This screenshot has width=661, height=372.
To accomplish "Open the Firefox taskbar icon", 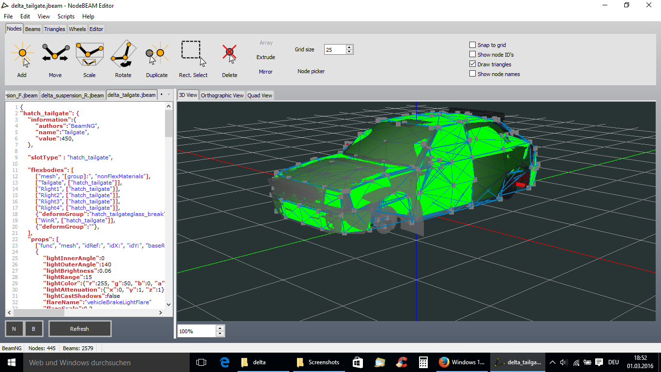I will [x=444, y=362].
